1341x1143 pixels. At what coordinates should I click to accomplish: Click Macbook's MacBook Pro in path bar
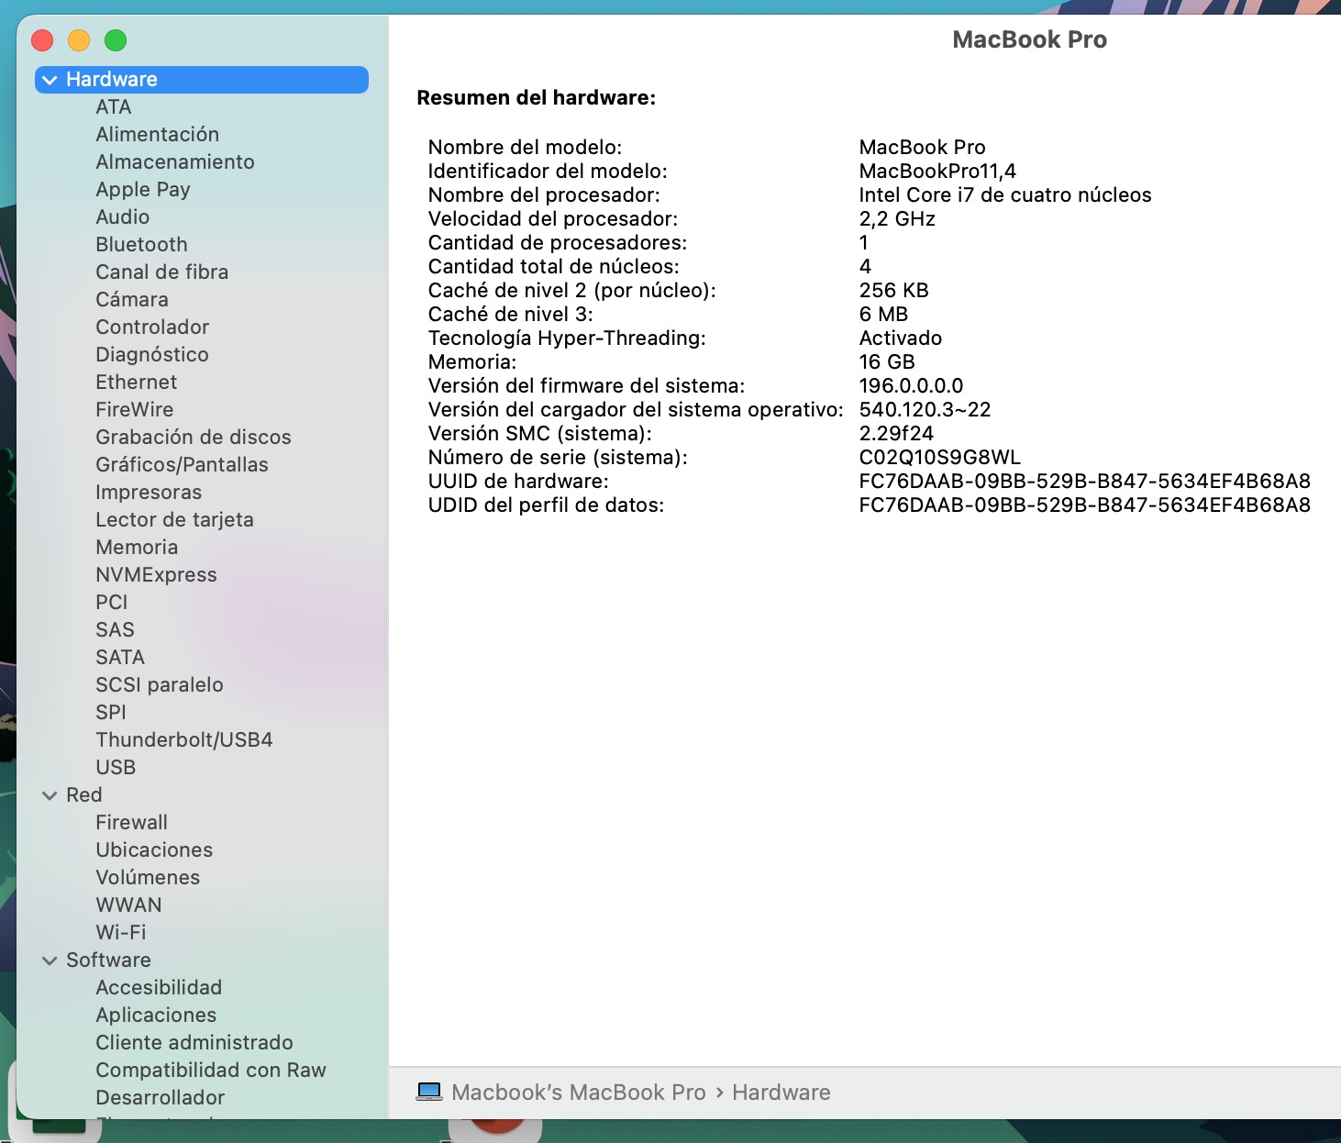[578, 1092]
